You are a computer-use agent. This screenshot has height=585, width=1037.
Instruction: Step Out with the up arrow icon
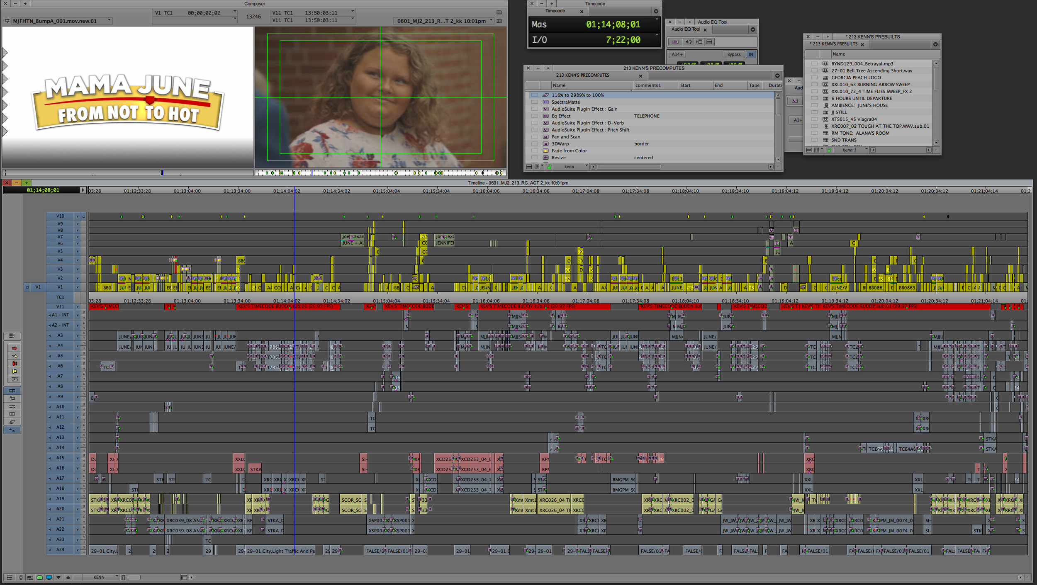[68, 577]
